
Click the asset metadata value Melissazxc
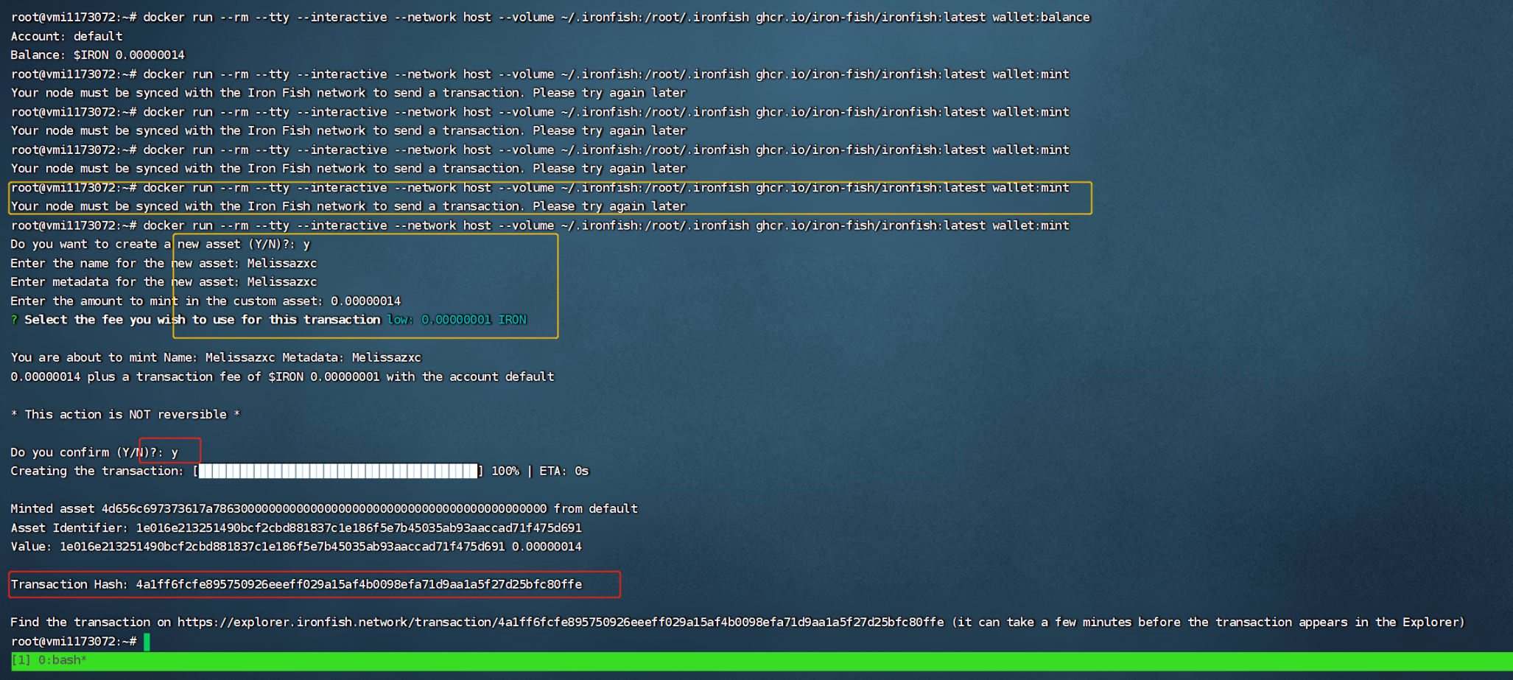[x=281, y=282]
